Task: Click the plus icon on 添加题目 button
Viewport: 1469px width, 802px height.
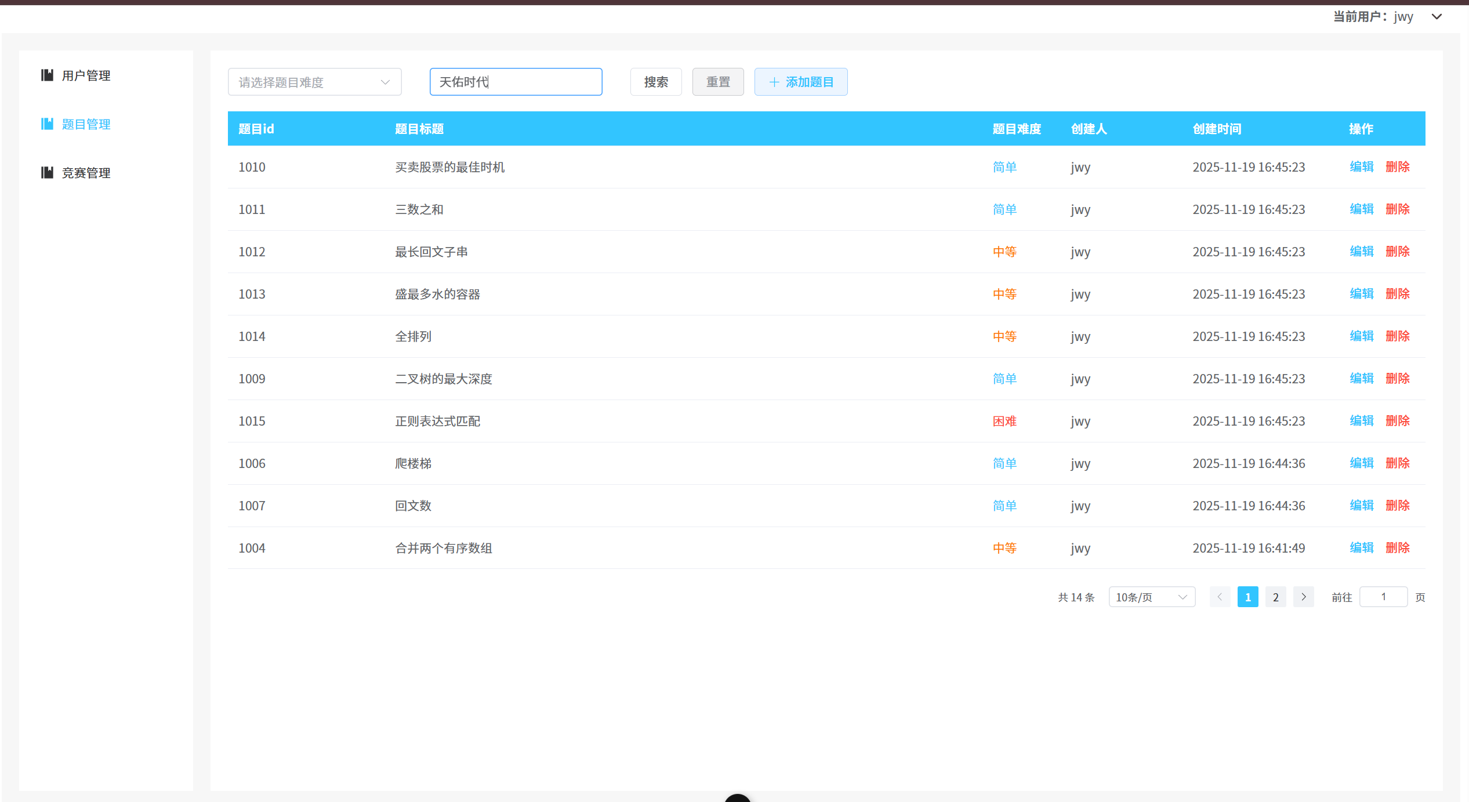Action: pos(773,82)
